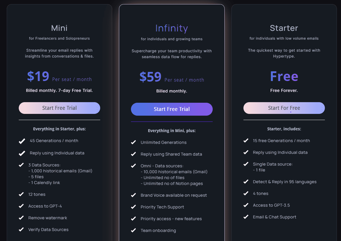Screen dimensions: 341x241
Task: Click the Billed monthly 7-day Free Trial text
Action: point(59,90)
